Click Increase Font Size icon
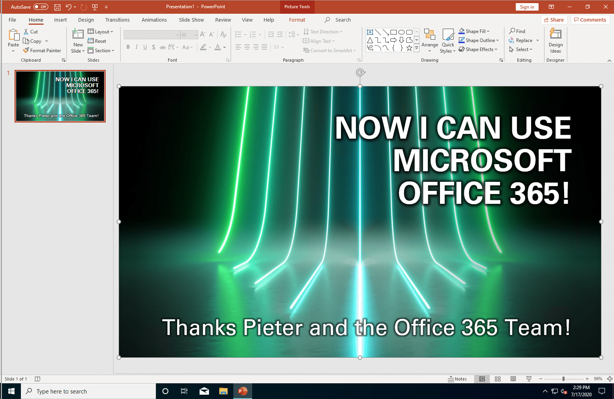Viewport: 614px width, 399px height. 203,35
